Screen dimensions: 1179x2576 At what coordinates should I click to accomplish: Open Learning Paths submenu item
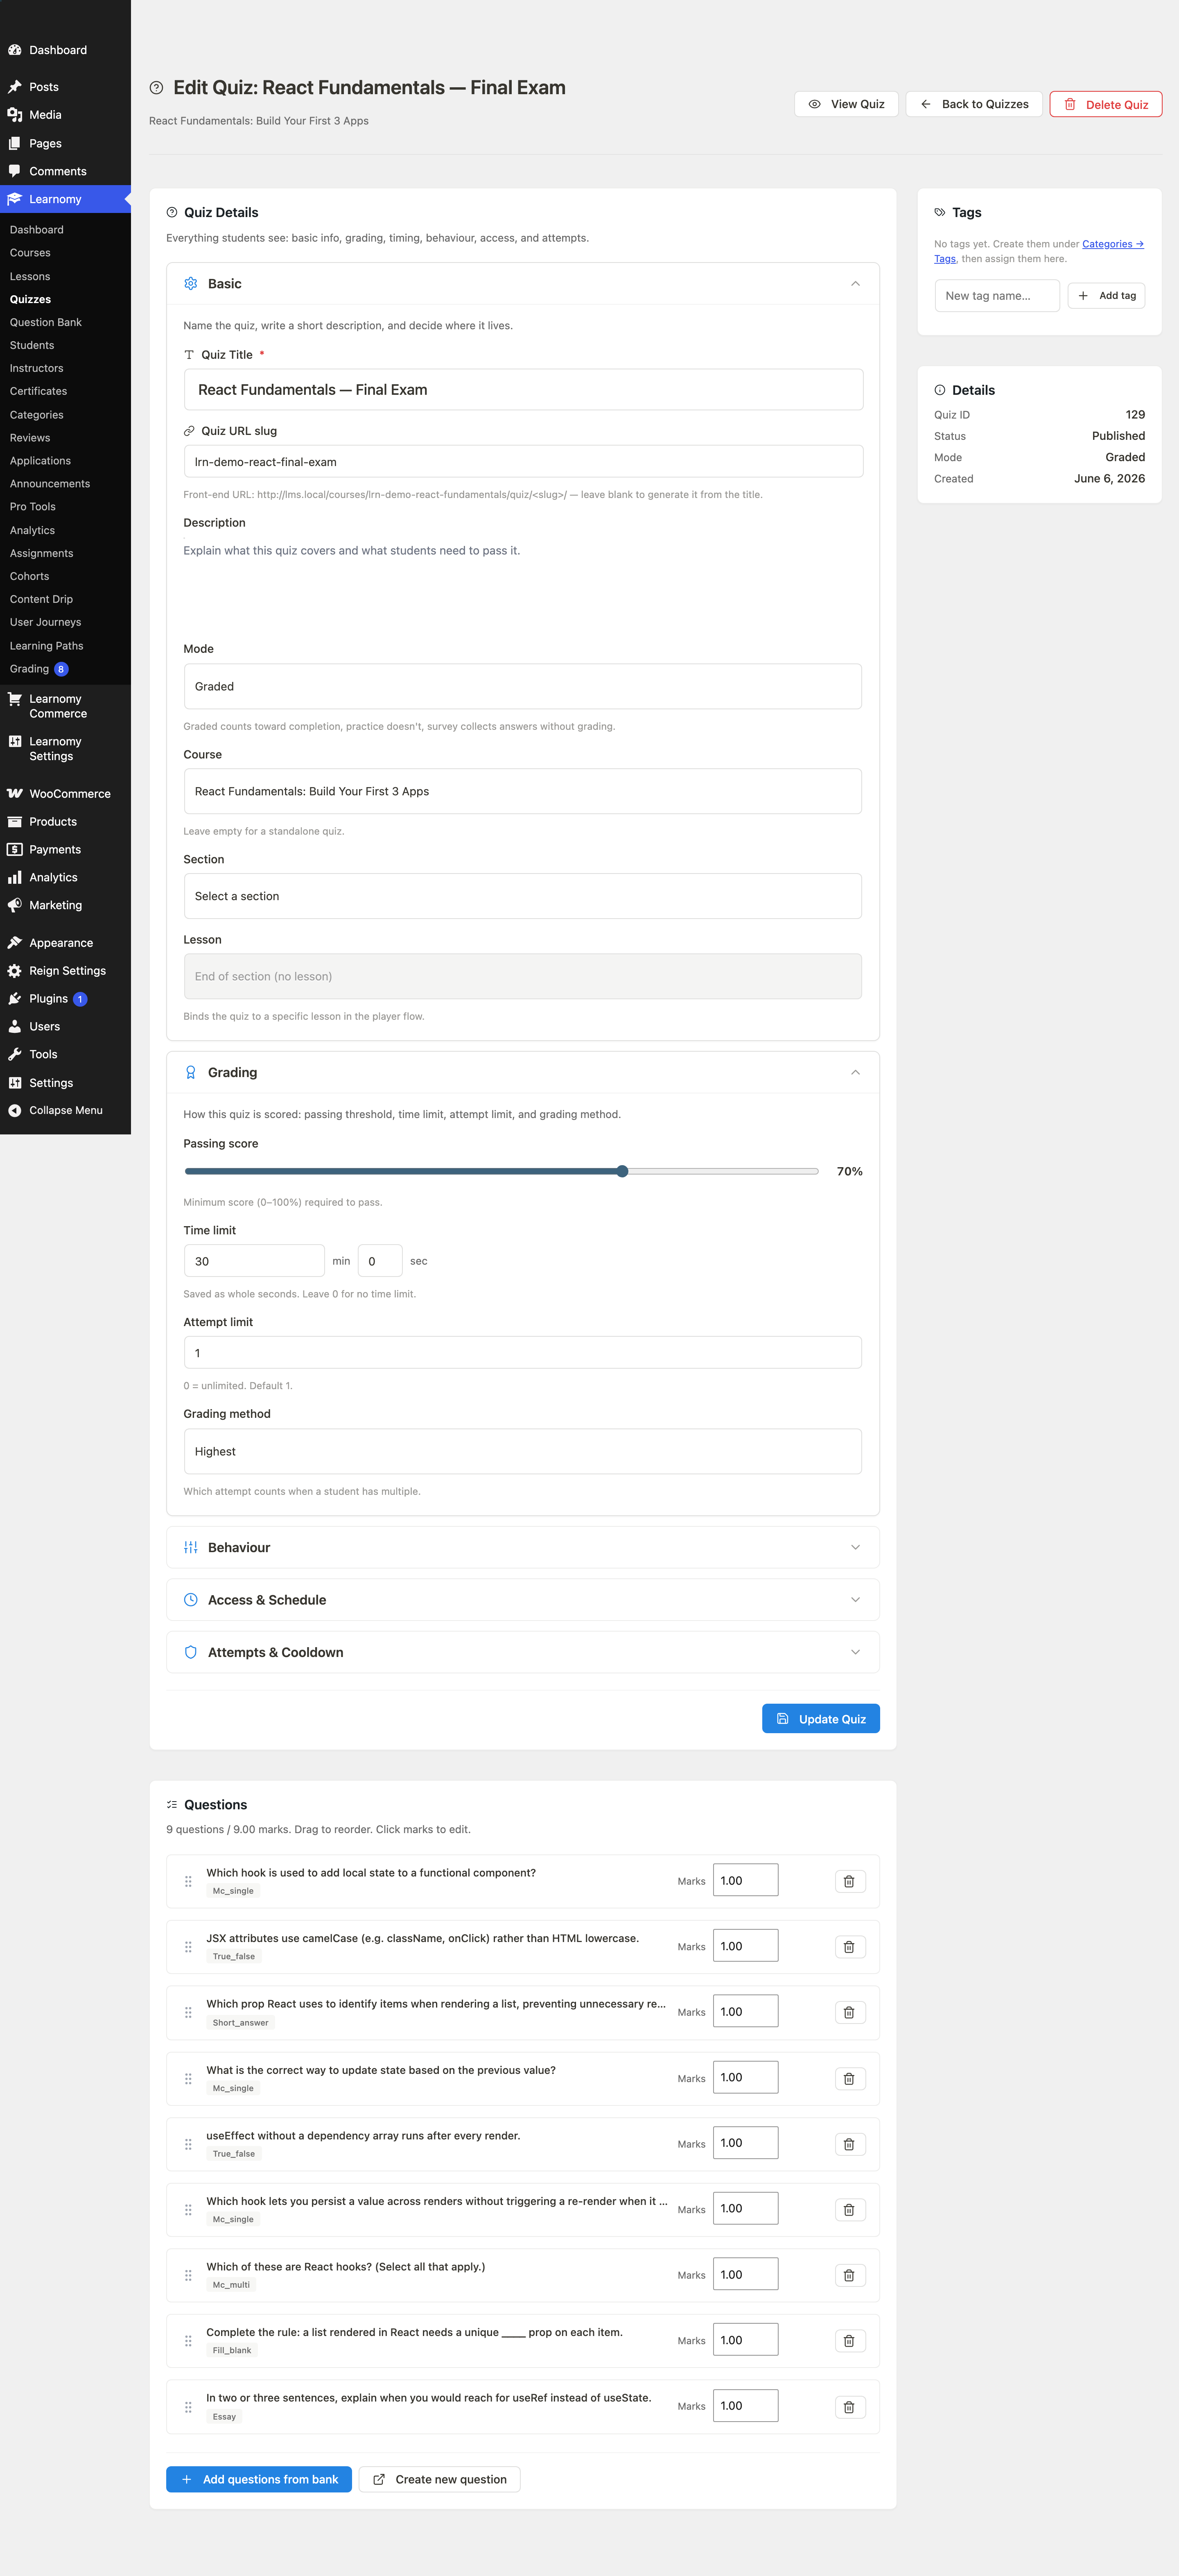click(x=46, y=646)
